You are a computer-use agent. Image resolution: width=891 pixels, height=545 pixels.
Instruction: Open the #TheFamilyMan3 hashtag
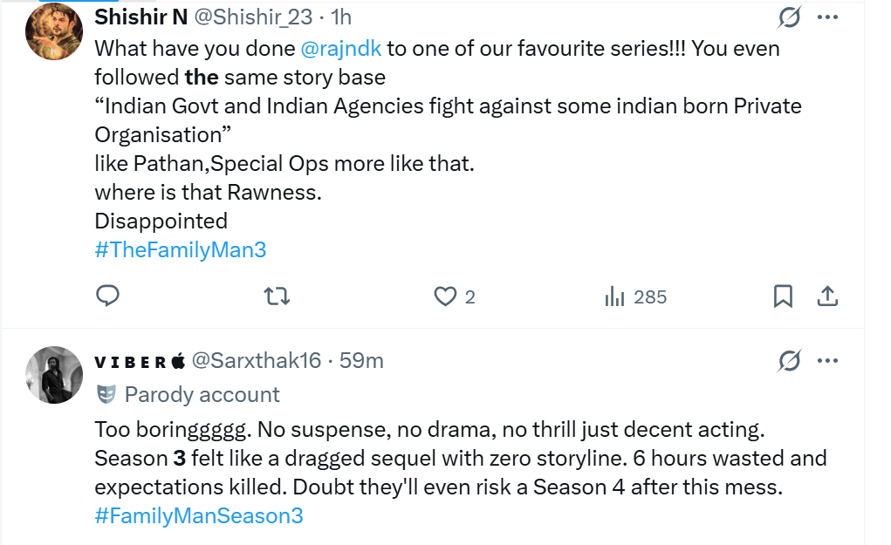click(x=180, y=249)
